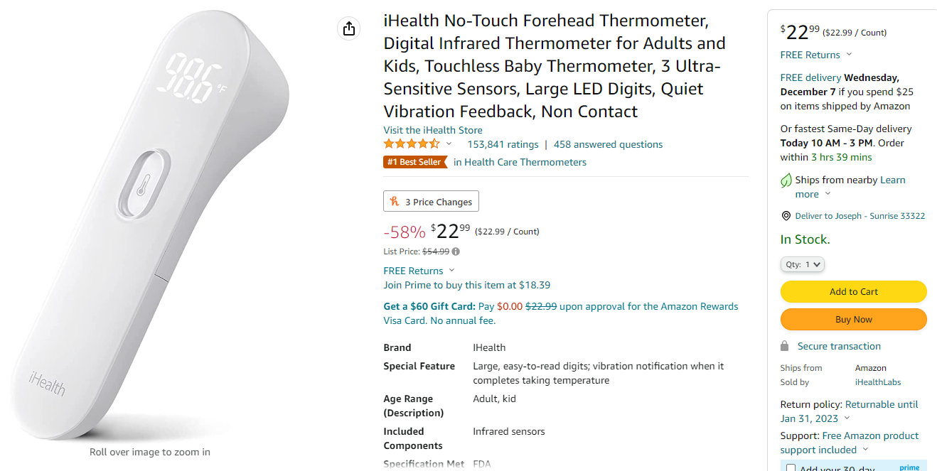Screen dimensions: 937x471
Task: Open the Visit the iHealth Store link
Action: pos(433,130)
